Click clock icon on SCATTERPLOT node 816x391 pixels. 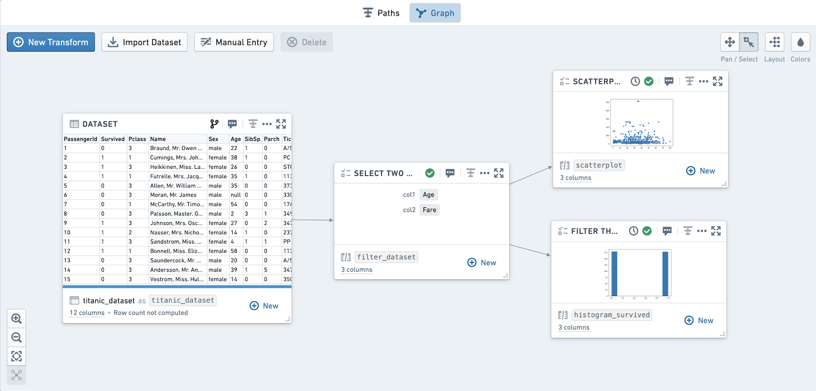tap(635, 81)
